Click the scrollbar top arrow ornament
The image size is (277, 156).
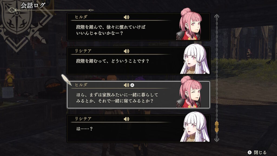217,17
